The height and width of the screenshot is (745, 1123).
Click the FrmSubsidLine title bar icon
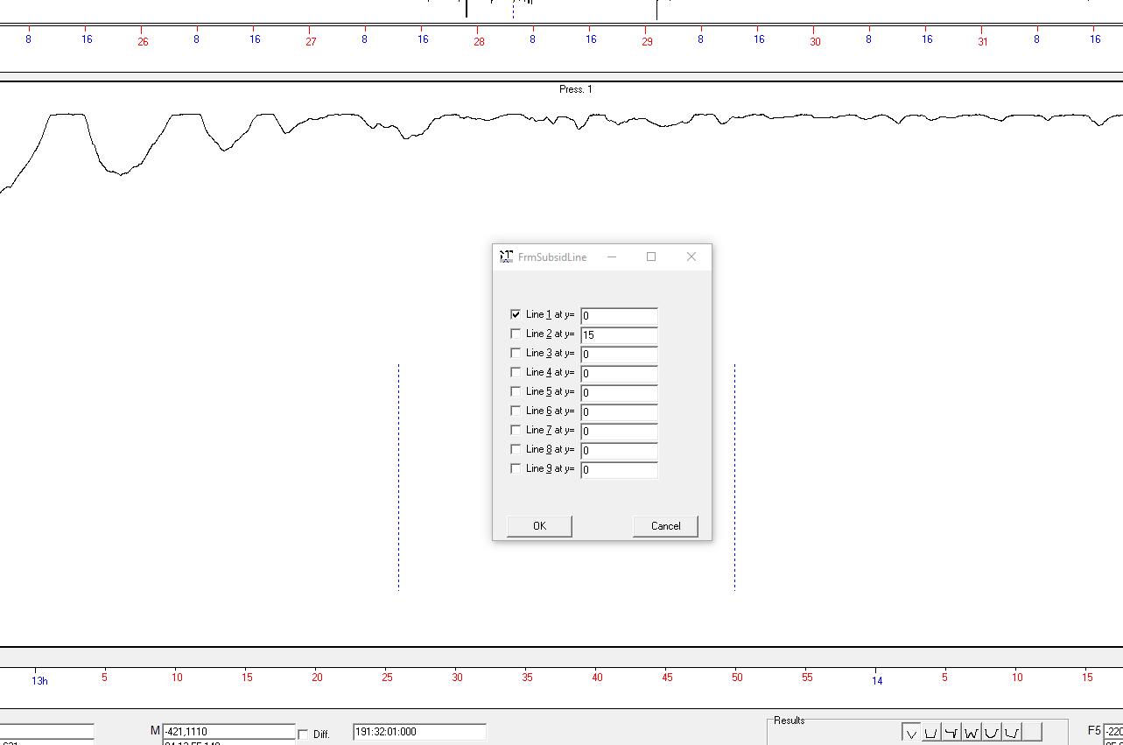coord(506,257)
